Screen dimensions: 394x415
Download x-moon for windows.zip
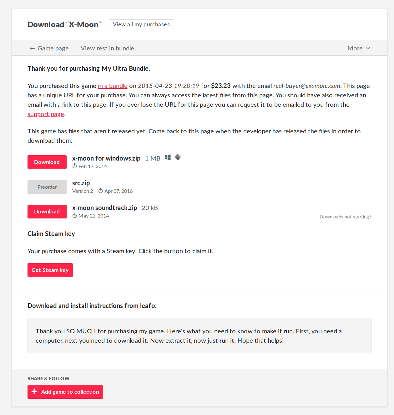[47, 162]
